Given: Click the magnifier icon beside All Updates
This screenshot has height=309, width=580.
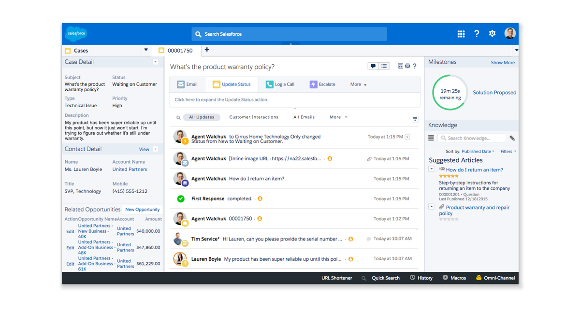Looking at the screenshot, I should [178, 117].
